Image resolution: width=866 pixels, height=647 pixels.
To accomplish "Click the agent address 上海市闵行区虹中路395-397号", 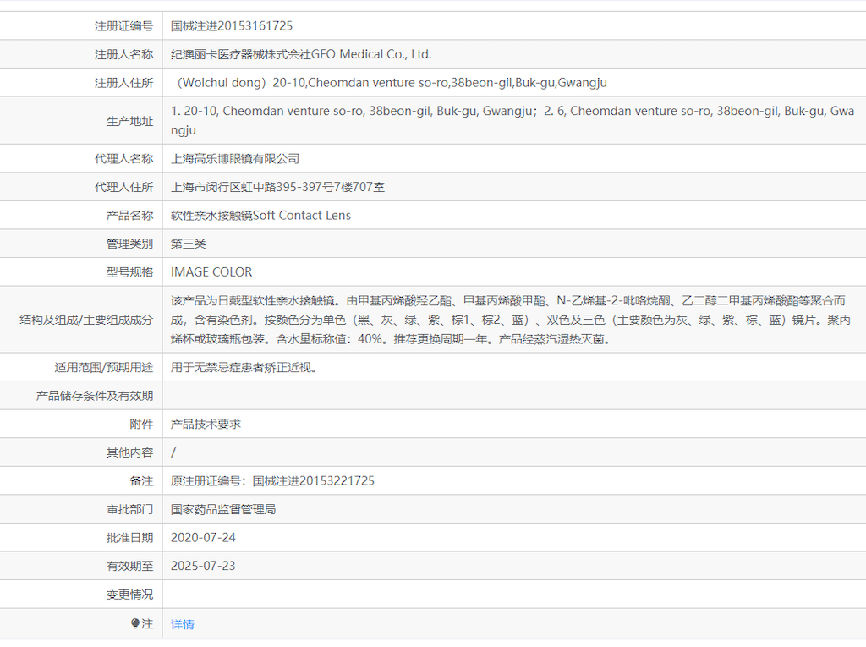I will click(x=277, y=187).
